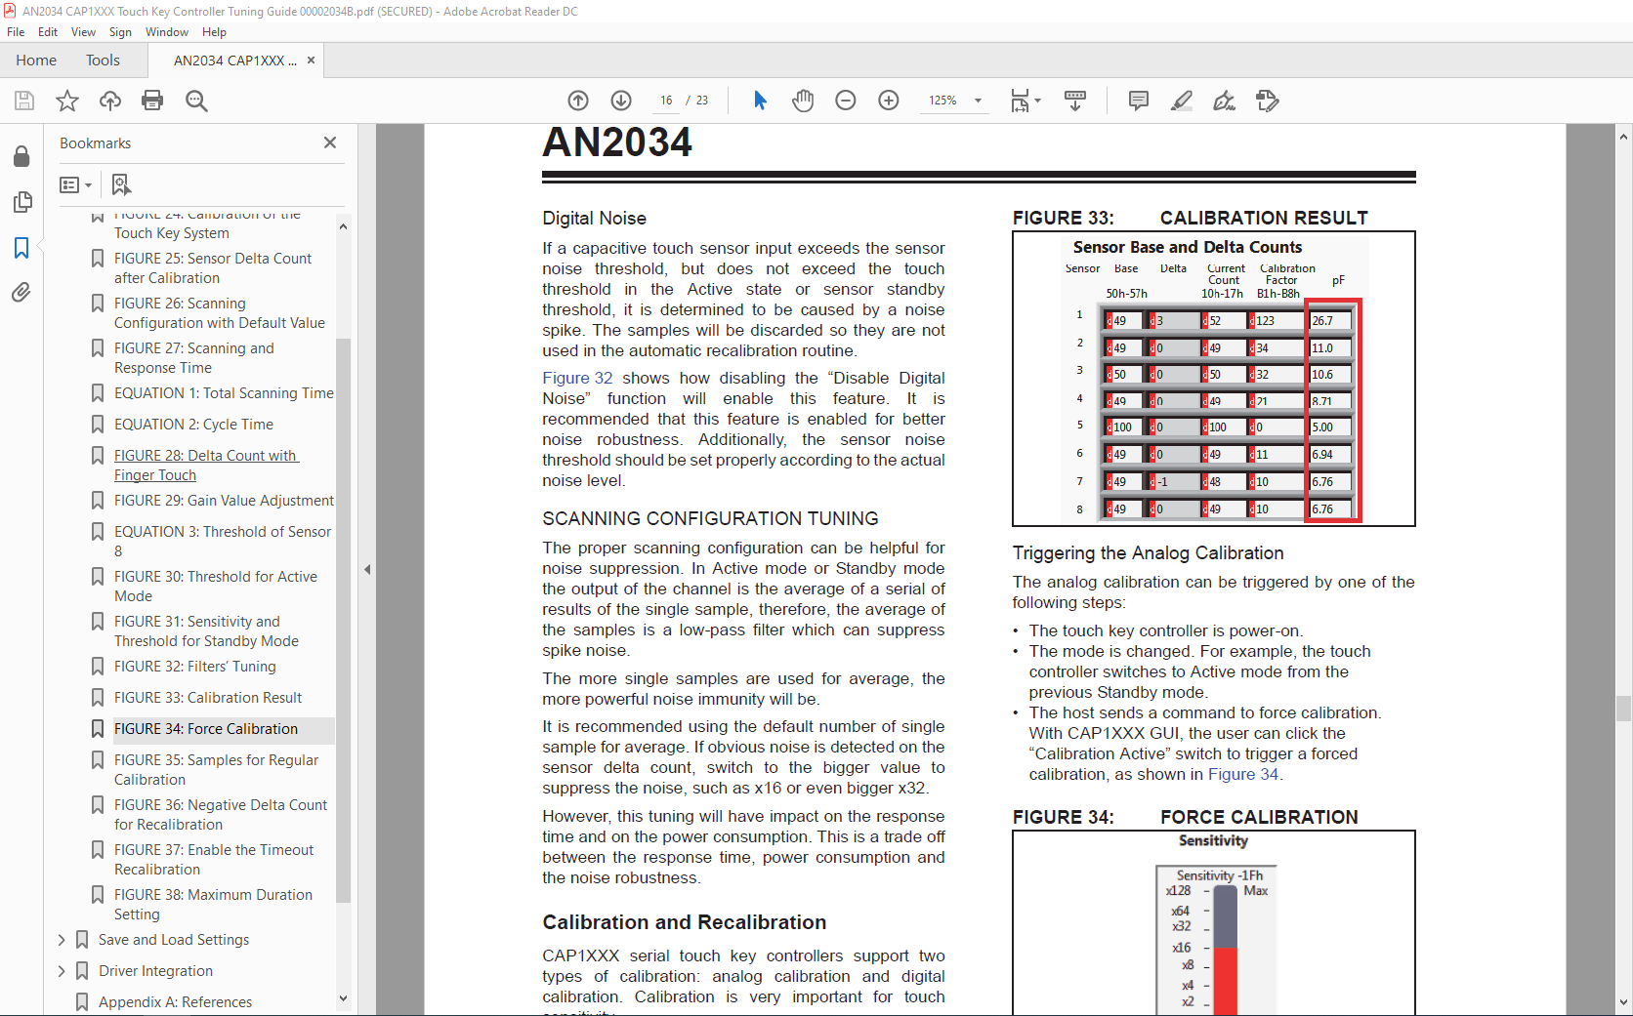
Task: Go to next page arrow icon
Action: click(x=621, y=101)
